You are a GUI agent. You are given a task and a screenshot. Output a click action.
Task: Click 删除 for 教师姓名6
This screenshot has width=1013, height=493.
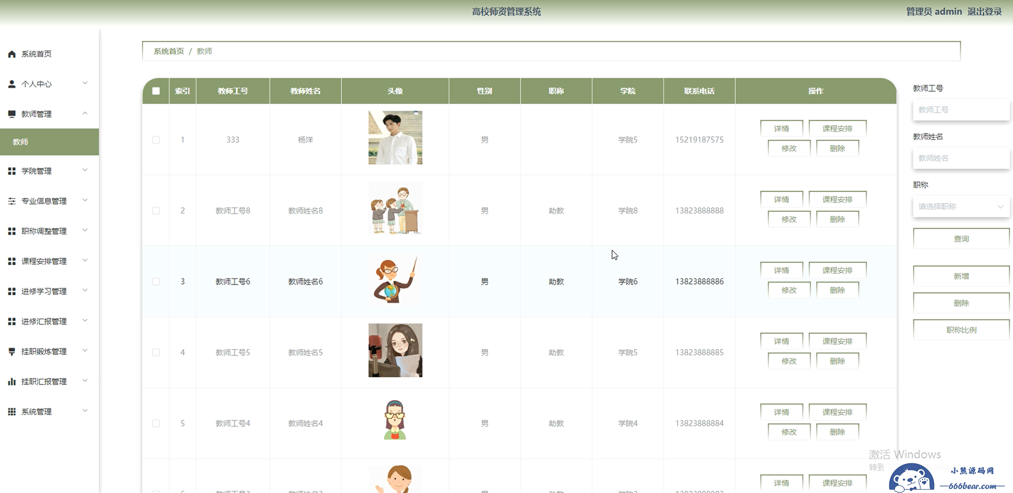pos(837,291)
